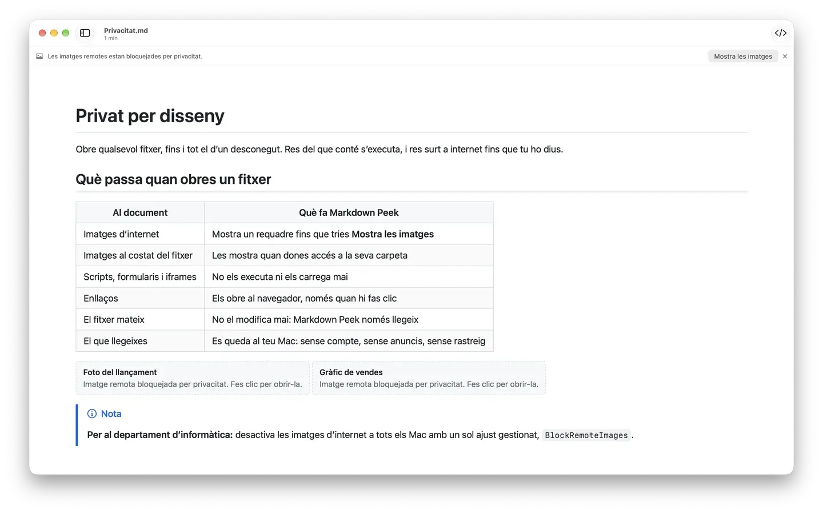Click the Per al departament d'informàtica text
This screenshot has height=514, width=823.
(160, 435)
